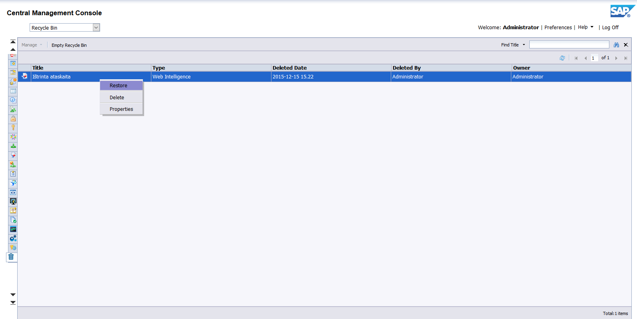Open the documents with green checkmark icon

13,220
